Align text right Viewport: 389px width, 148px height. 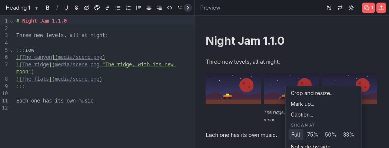[159, 8]
